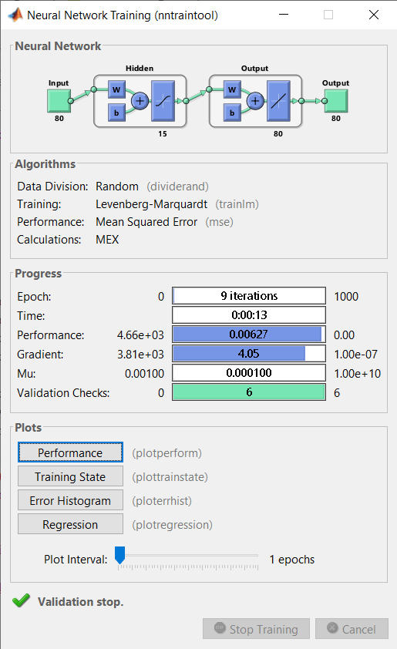Screen dimensions: 397x649
Task: Click the Stop Training button
Action: click(x=256, y=629)
